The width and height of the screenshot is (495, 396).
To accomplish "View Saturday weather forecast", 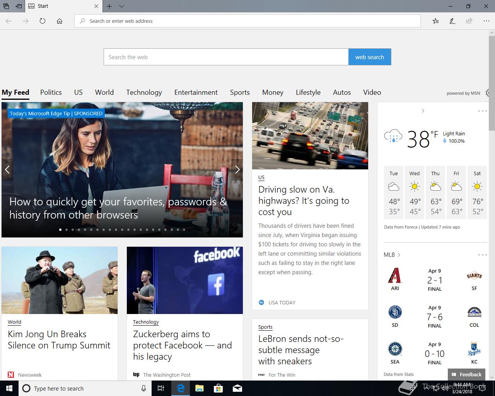I will pyautogui.click(x=477, y=193).
